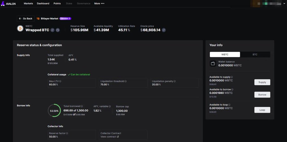Screen dimensions: 287x142
Task: Click the Total borrowed info icon
Action: coord(82,106)
